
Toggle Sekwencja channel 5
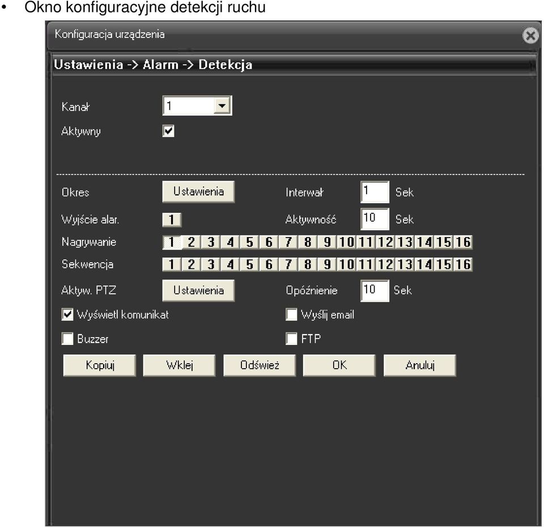tap(249, 264)
